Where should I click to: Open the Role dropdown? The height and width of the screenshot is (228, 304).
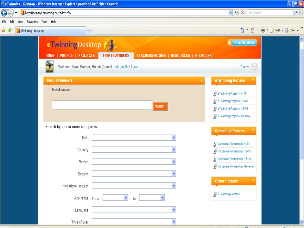tap(134, 137)
